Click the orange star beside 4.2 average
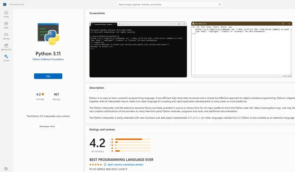The height and width of the screenshot is (172, 295). pyautogui.click(x=43, y=94)
